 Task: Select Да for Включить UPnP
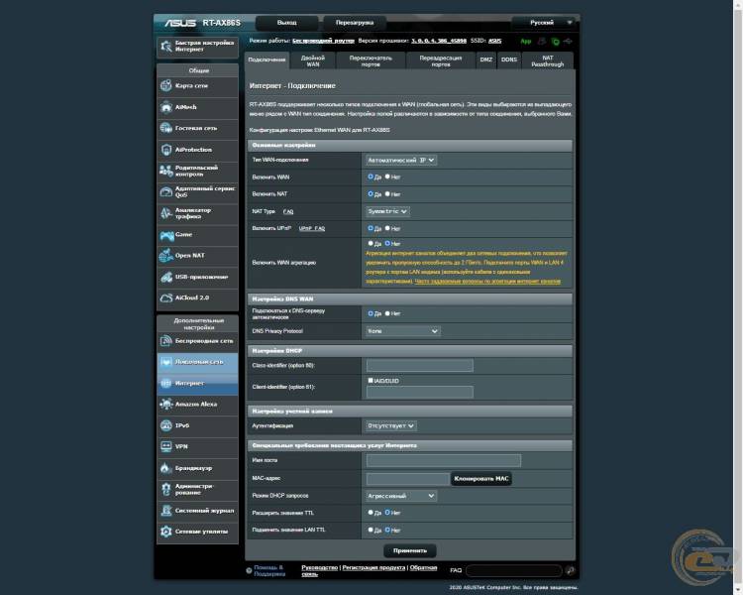click(x=371, y=228)
